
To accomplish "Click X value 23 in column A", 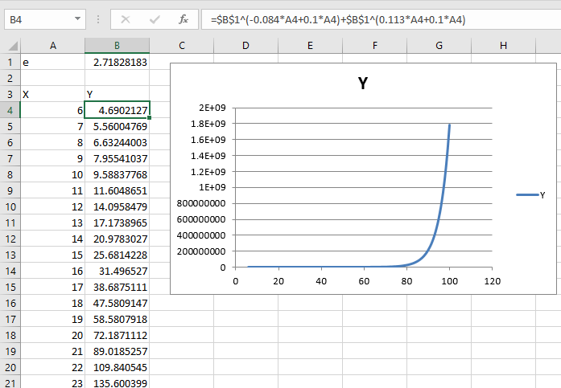I will click(53, 382).
